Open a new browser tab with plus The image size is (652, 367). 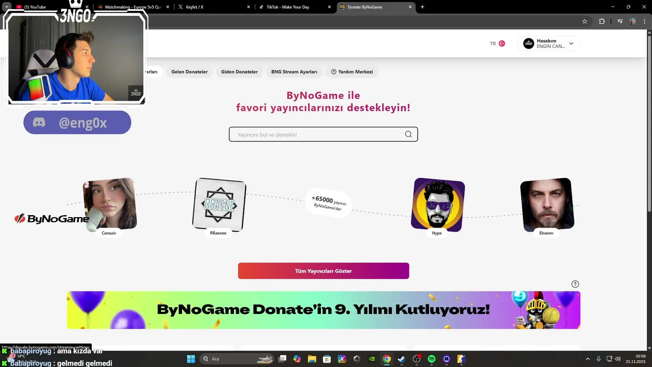click(422, 7)
